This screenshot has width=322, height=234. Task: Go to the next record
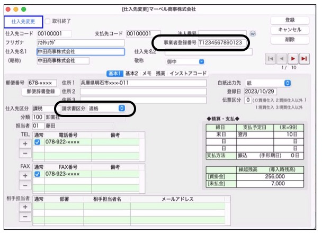click(x=293, y=59)
